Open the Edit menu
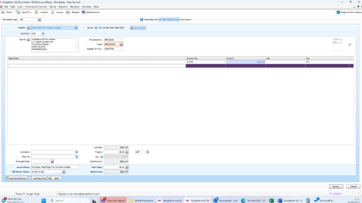This screenshot has width=362, height=203. 12,7
